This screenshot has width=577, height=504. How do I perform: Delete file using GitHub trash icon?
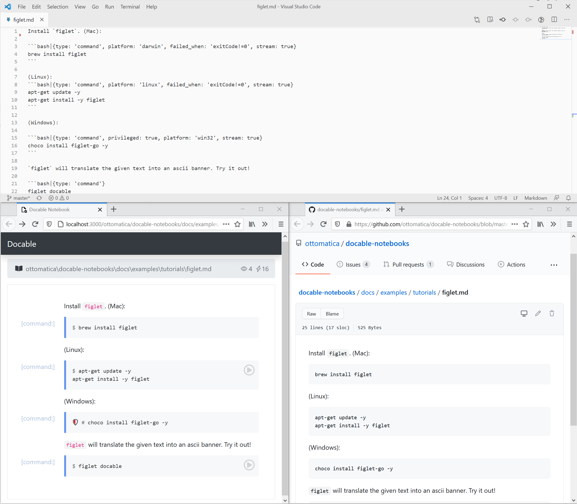(x=552, y=313)
